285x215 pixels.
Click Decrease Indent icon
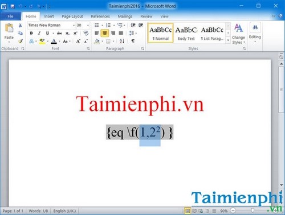point(133,25)
